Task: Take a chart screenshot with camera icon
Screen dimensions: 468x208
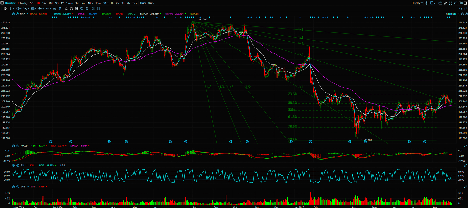Action: tap(440, 3)
